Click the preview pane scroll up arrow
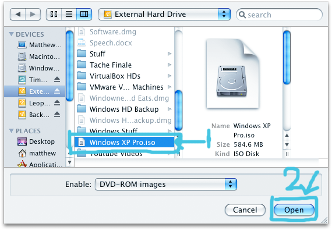The image size is (332, 230). pos(287,135)
